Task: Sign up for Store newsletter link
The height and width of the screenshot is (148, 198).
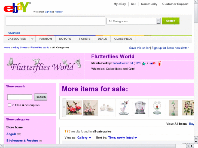Action: (x=170, y=48)
